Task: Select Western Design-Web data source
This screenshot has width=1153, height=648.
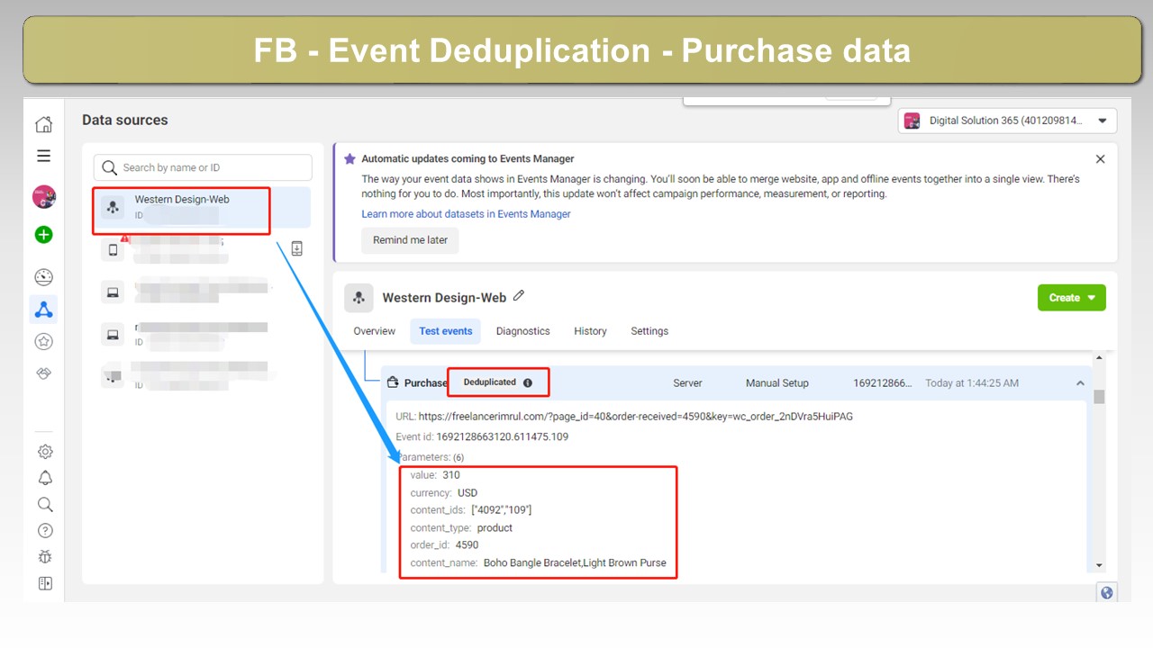Action: point(202,207)
